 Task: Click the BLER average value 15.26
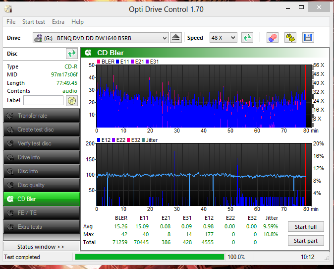121,226
